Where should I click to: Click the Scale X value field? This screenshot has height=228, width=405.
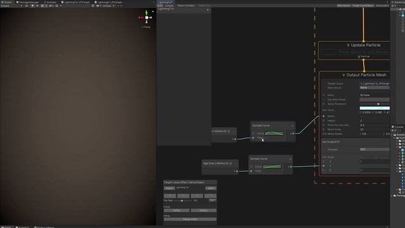pos(375,161)
